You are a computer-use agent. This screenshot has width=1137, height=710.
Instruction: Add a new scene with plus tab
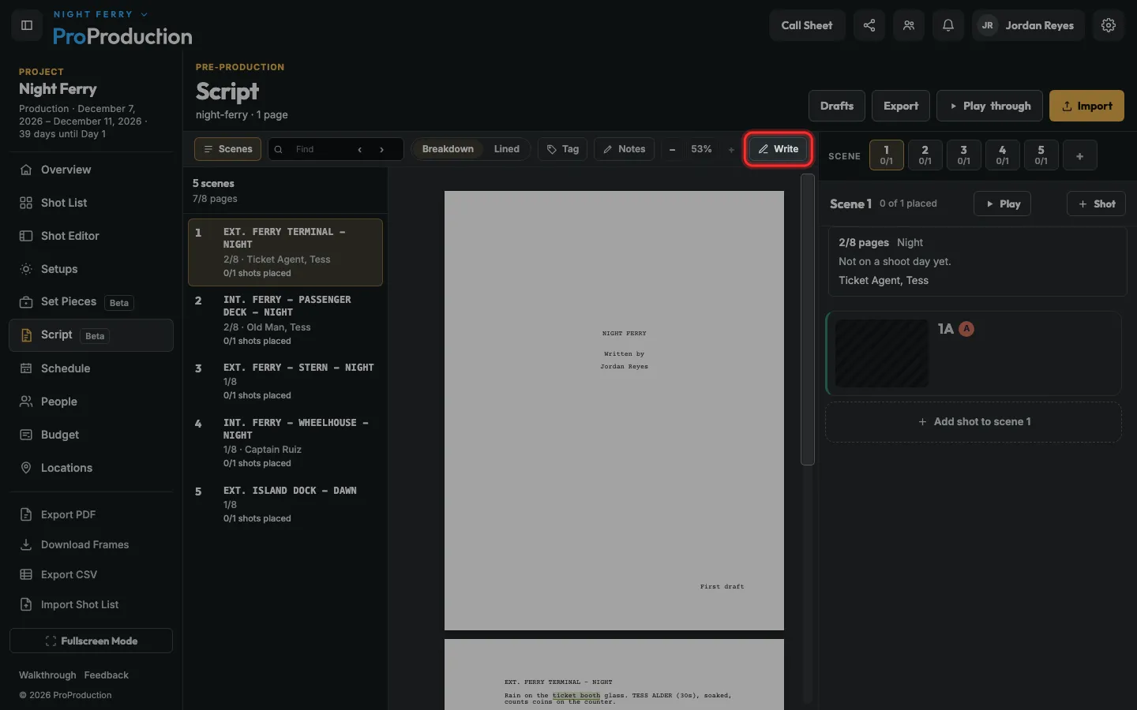1079,155
